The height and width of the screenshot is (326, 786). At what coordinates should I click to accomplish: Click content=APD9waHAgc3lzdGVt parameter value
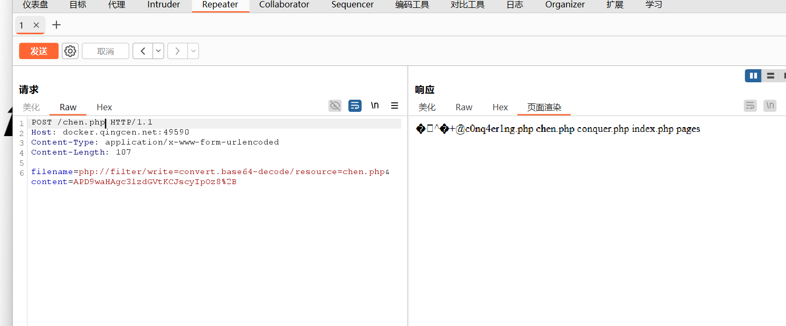point(155,182)
